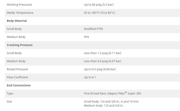Select the Small body 1/4 and 3/8 in. line

coord(111,101)
